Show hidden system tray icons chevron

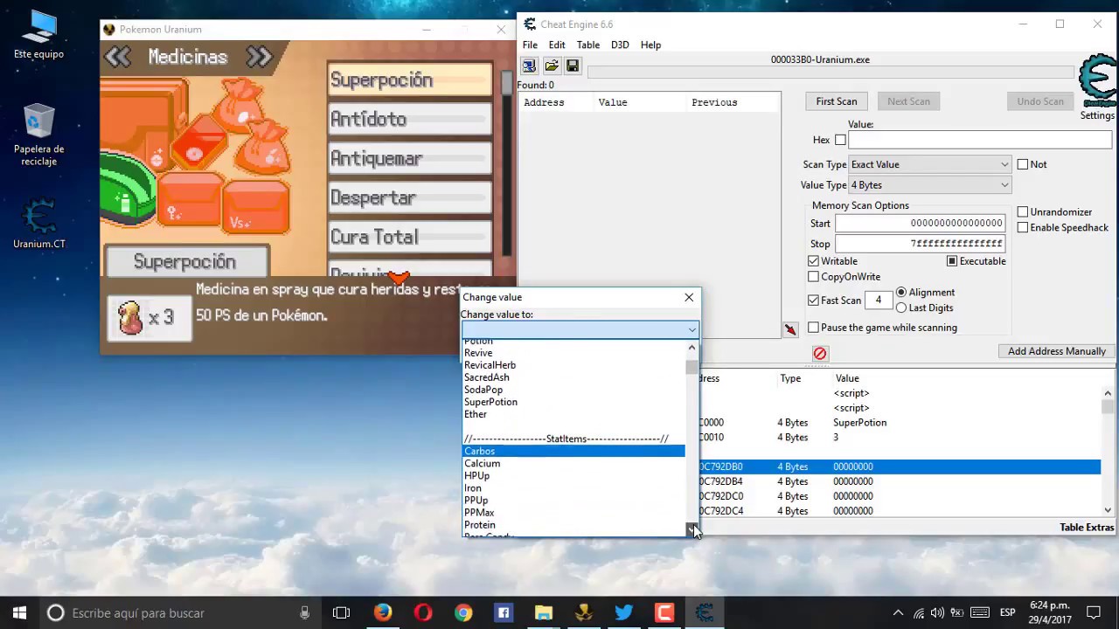[x=898, y=612]
